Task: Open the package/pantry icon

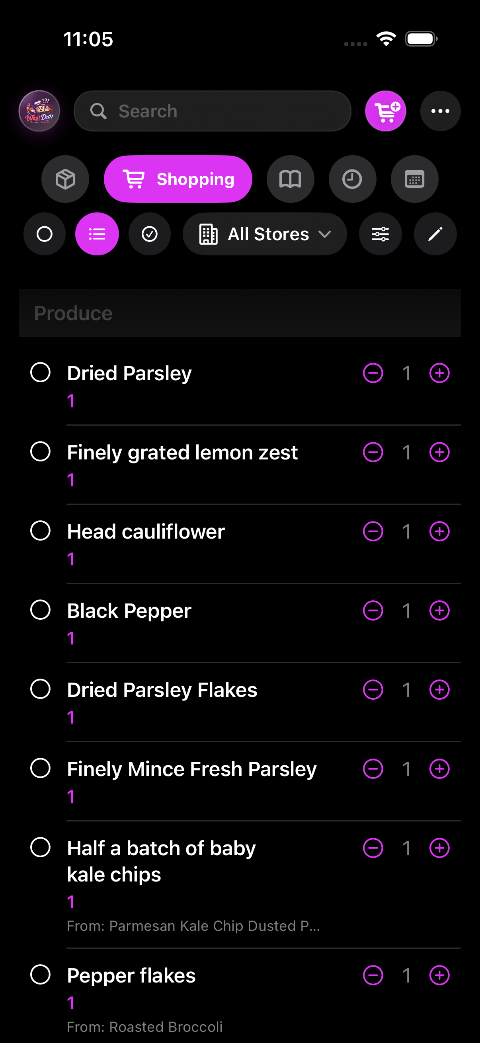Action: [x=65, y=179]
